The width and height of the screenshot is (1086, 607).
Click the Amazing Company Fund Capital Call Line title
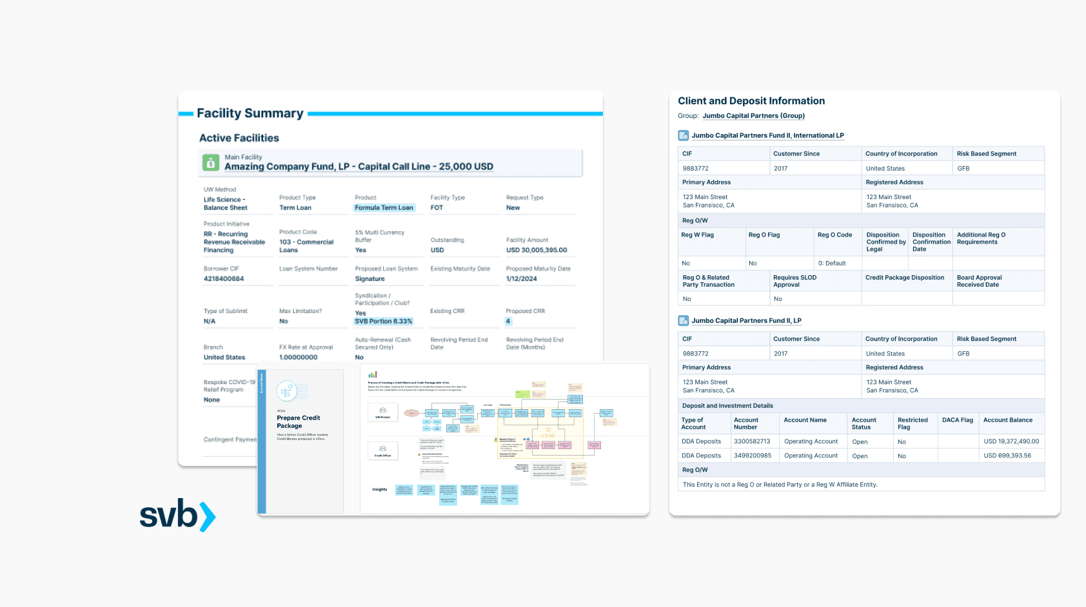pyautogui.click(x=359, y=166)
